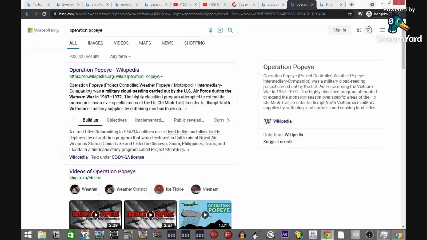Expand truncated Wikipedia snippet with plus
The width and height of the screenshot is (427, 240).
click(186, 109)
